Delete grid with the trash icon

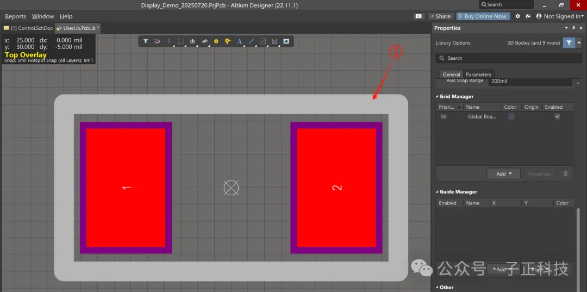click(x=566, y=173)
